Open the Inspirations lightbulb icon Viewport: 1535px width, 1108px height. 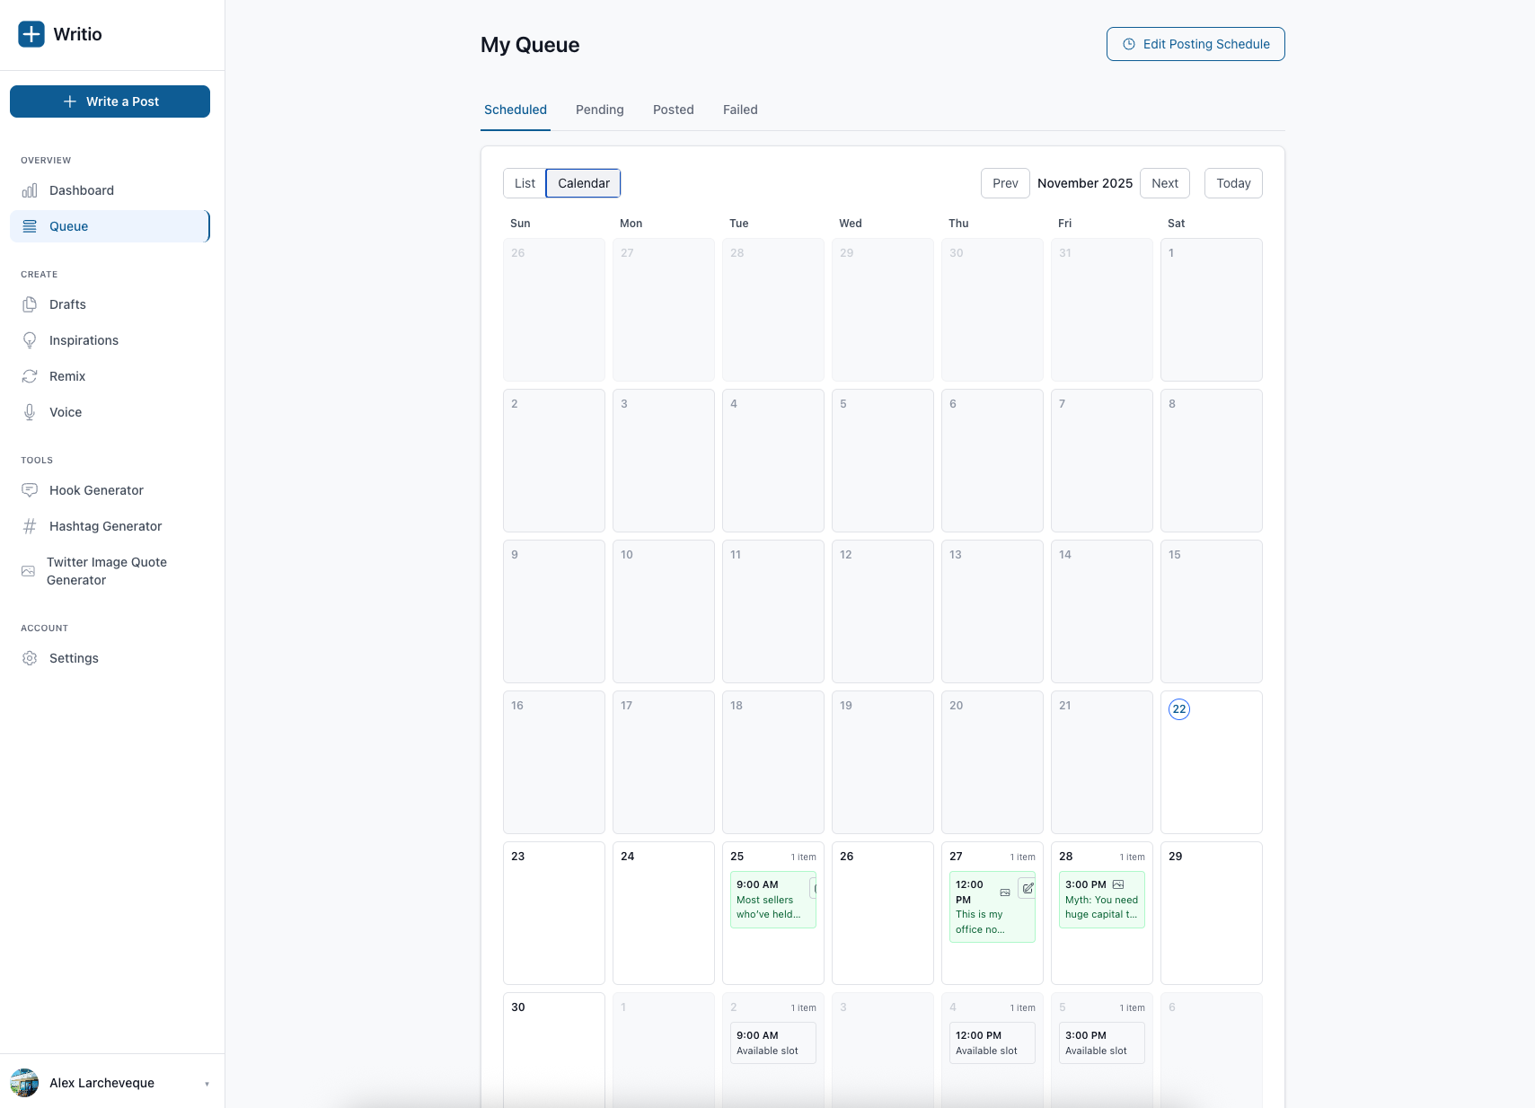click(x=30, y=340)
